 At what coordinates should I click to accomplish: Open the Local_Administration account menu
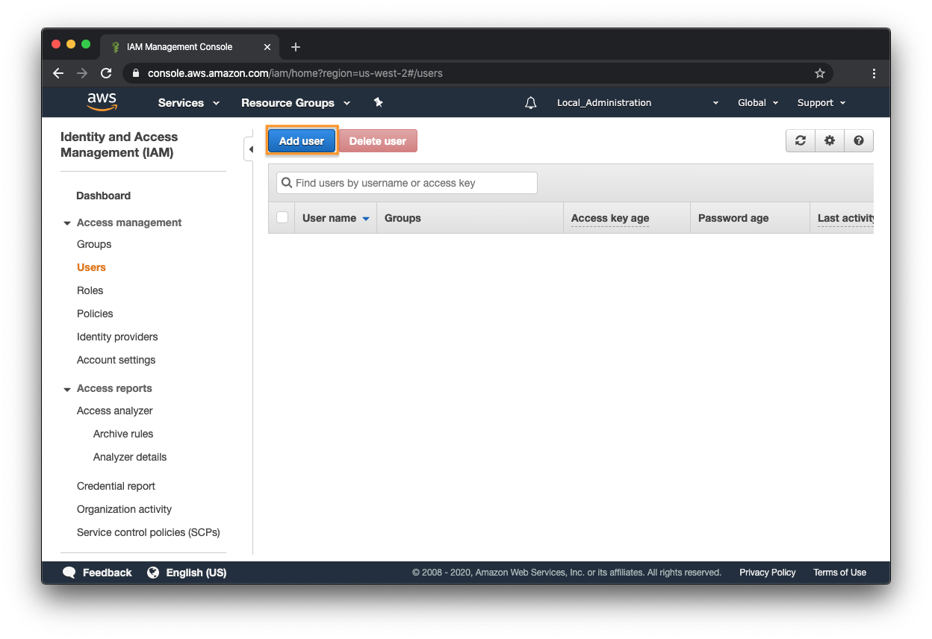tap(638, 103)
